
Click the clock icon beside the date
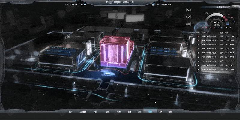pos(85,4)
